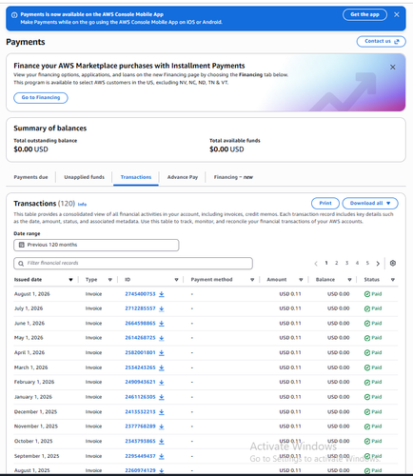Click the August 1, 2026 date cell

(32, 294)
